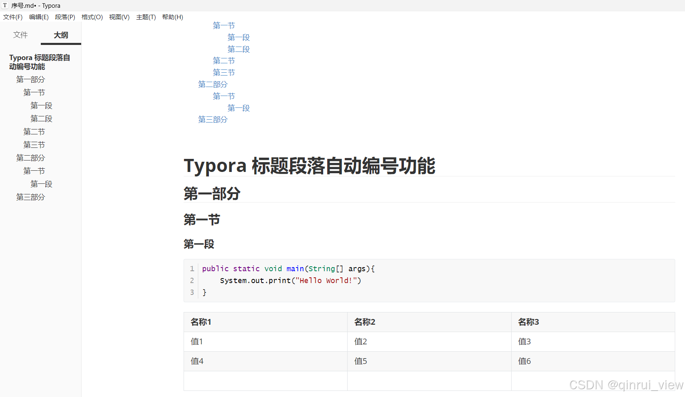The image size is (685, 397).
Task: Select outline 第一段 under 第一部分
Action: click(42, 106)
